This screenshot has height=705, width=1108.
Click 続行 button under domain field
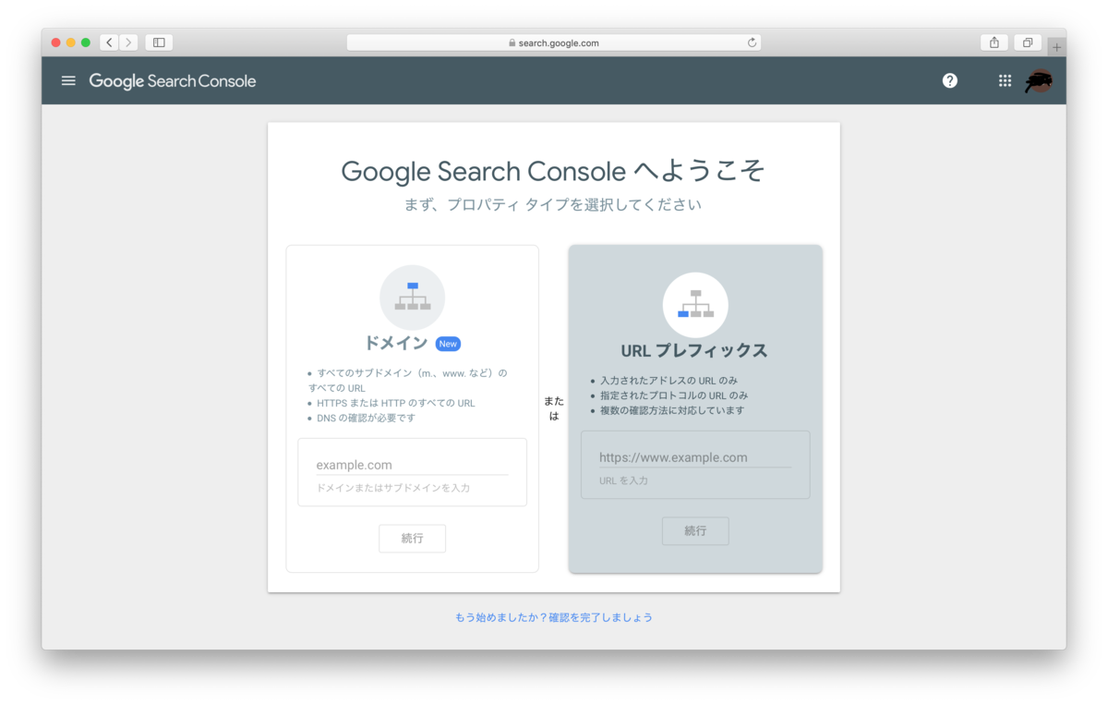point(413,539)
